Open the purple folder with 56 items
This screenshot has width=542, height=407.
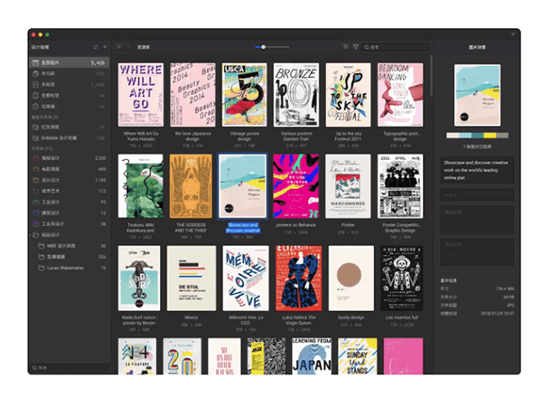coord(69,224)
